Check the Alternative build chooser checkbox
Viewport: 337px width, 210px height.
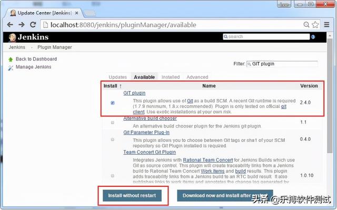113,122
